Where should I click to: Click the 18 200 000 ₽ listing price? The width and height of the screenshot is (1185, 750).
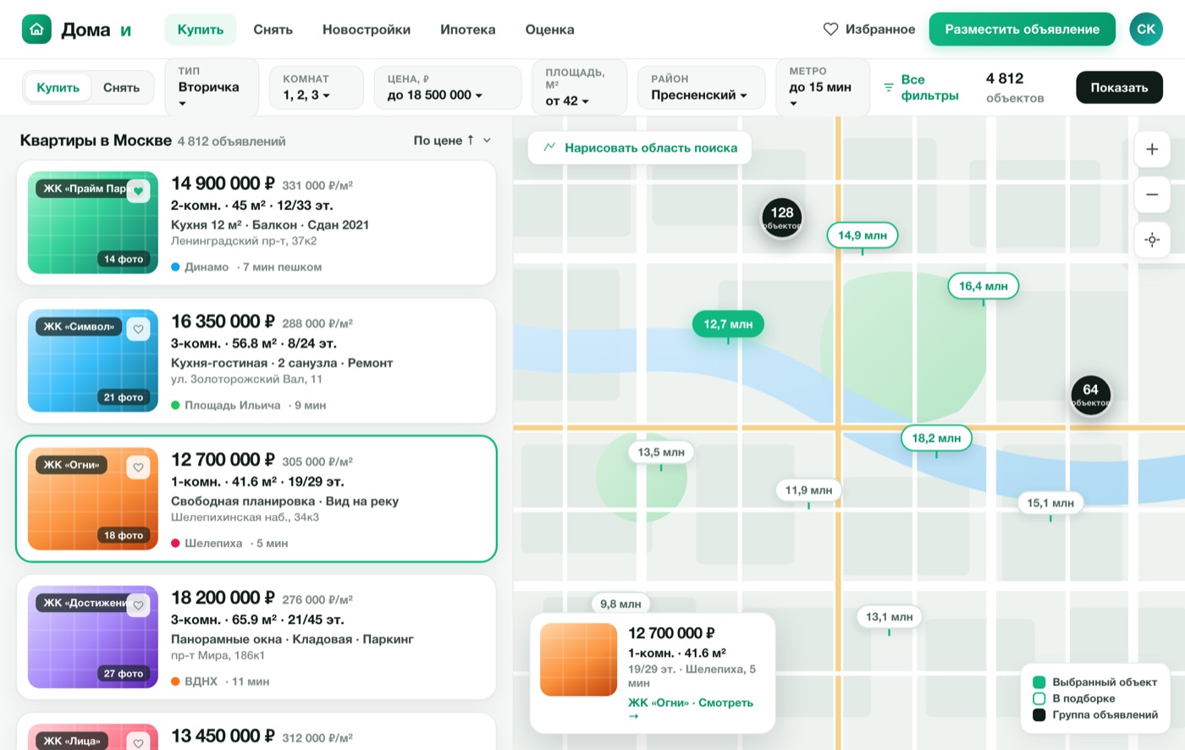tap(223, 598)
